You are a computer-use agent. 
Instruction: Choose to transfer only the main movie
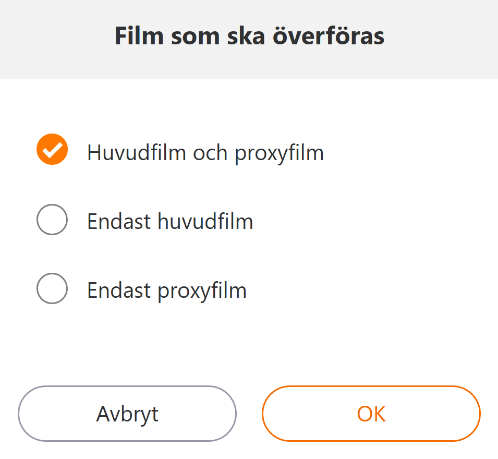coord(52,220)
